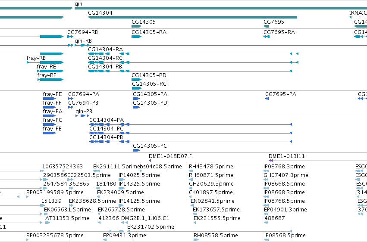
Task: Select EST bs04c08.5prime
Action: [161, 167]
